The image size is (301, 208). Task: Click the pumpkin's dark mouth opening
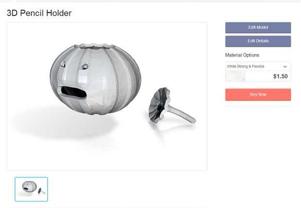click(74, 92)
